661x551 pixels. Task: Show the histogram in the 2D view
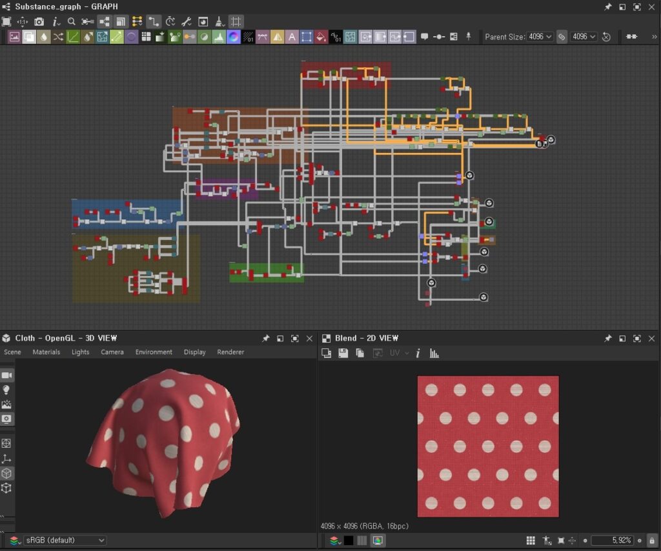(434, 353)
